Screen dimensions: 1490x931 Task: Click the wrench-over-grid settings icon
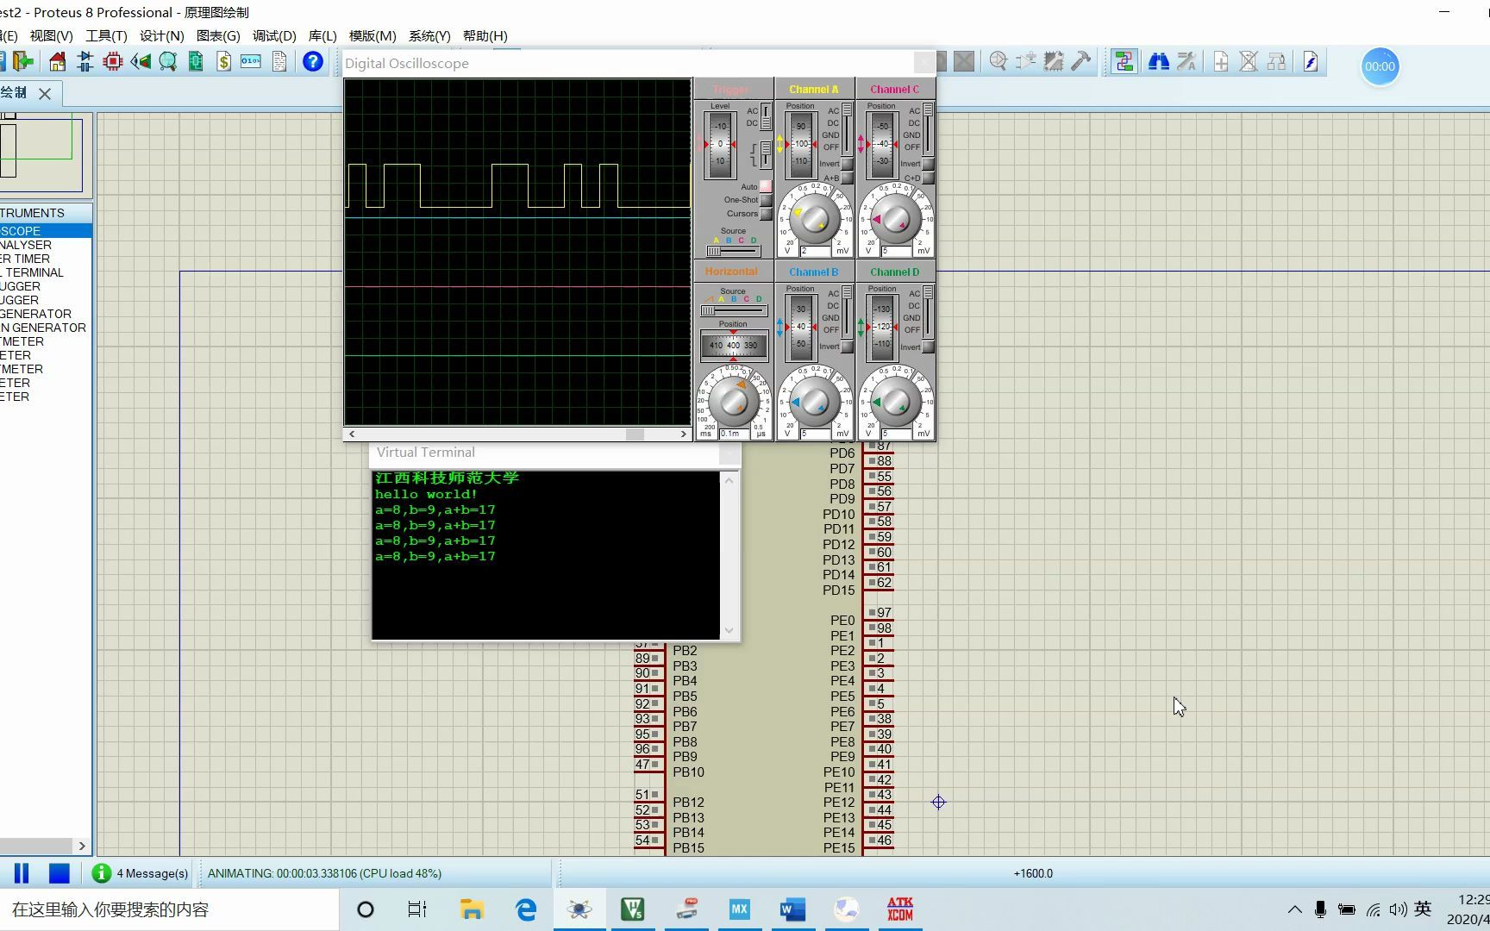tap(1053, 60)
